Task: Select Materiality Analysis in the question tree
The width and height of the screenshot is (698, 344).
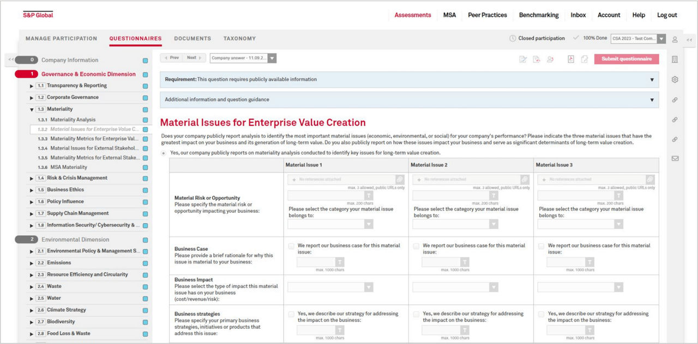Action: [73, 120]
